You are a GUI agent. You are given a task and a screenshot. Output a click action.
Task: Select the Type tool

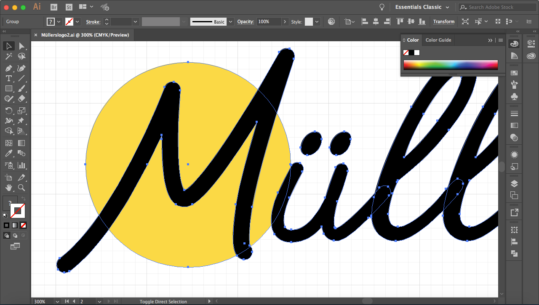coord(9,78)
